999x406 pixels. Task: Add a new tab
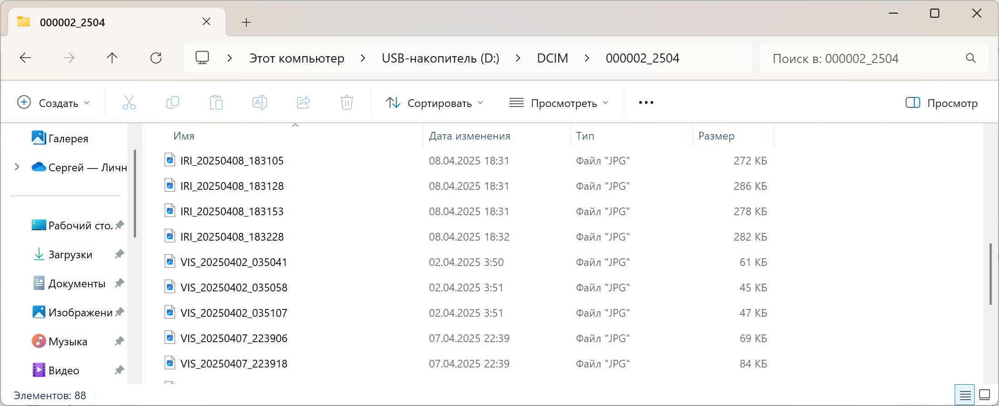(246, 22)
